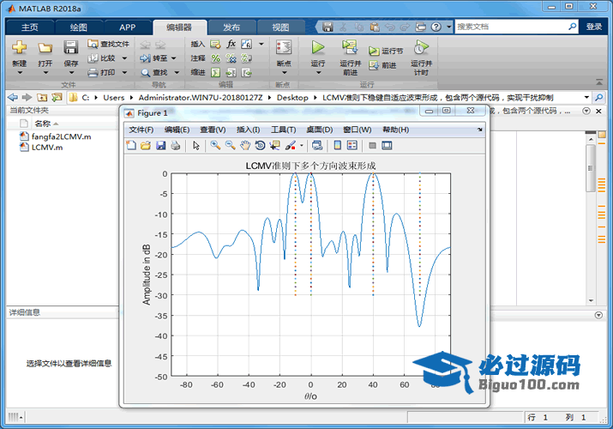
Task: Expand the Brush tool color dropdown arrow
Action: pyautogui.click(x=301, y=146)
